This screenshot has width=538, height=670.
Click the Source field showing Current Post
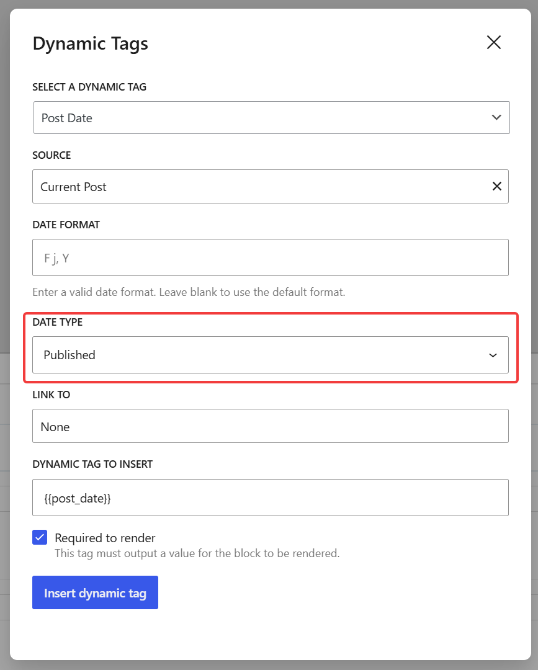(270, 186)
